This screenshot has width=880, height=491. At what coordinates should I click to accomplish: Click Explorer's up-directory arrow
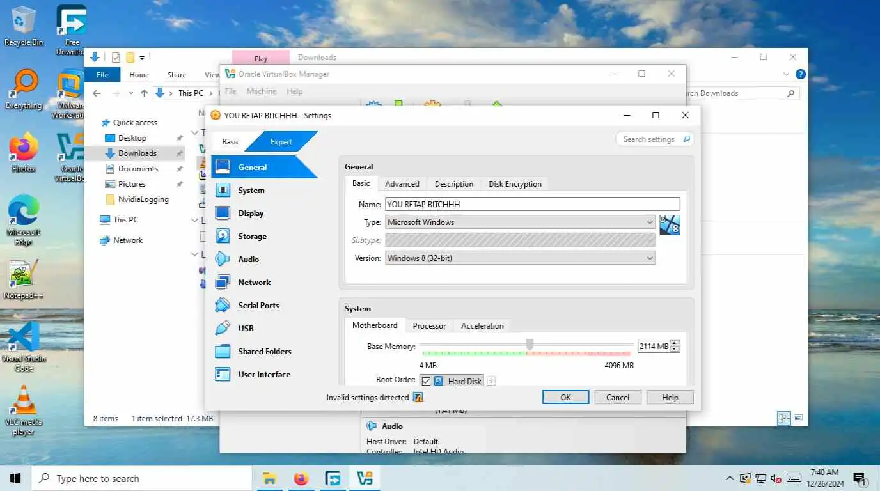click(x=144, y=93)
